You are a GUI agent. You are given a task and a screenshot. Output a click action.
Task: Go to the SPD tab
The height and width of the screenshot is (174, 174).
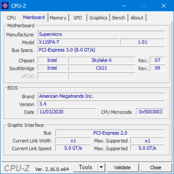(77, 18)
